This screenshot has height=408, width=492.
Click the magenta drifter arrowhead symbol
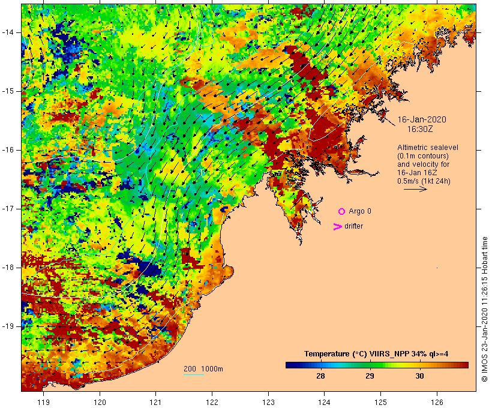pyautogui.click(x=338, y=227)
